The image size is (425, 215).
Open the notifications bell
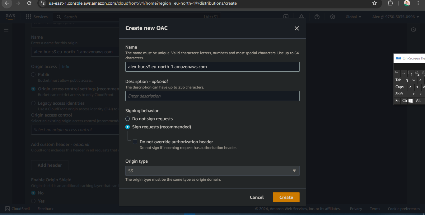(x=301, y=17)
